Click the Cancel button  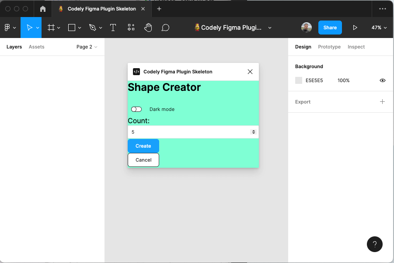[143, 160]
